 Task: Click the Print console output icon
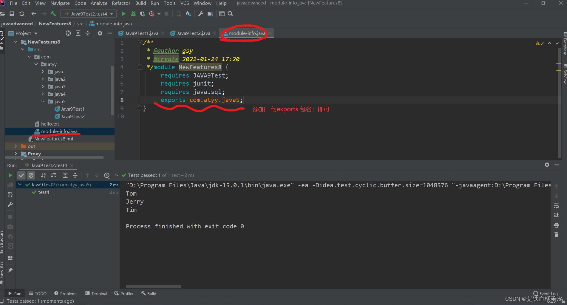[556, 225]
